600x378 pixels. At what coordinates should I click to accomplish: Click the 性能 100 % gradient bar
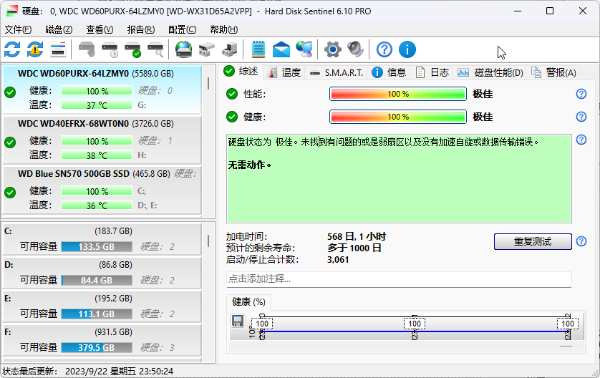tap(398, 94)
